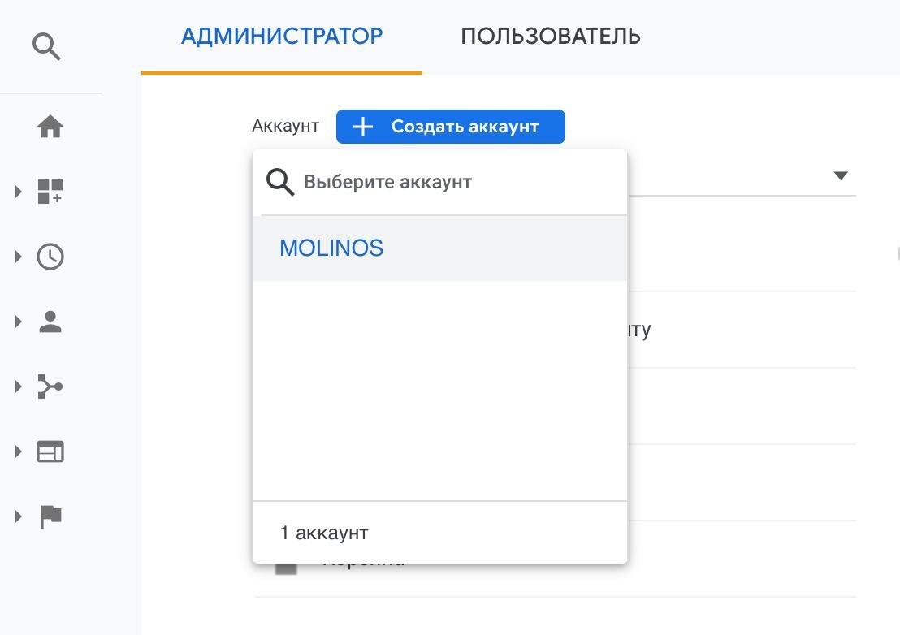Click the search magnifier inside the account picker
Screen dimensions: 900x635
pyautogui.click(x=279, y=182)
